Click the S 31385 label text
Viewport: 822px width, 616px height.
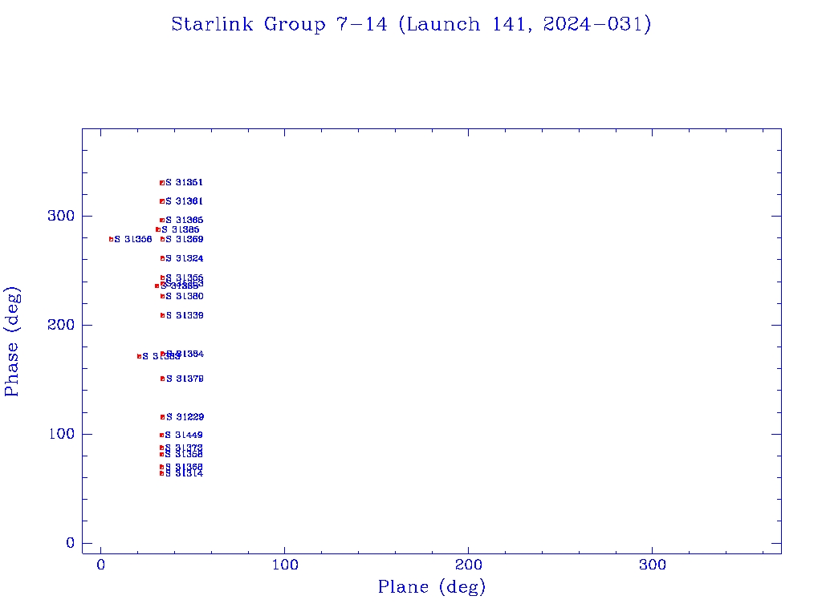(x=181, y=229)
